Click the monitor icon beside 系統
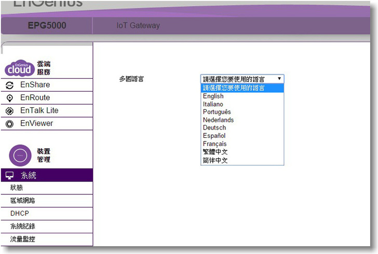378x254 pixels. click(9, 176)
